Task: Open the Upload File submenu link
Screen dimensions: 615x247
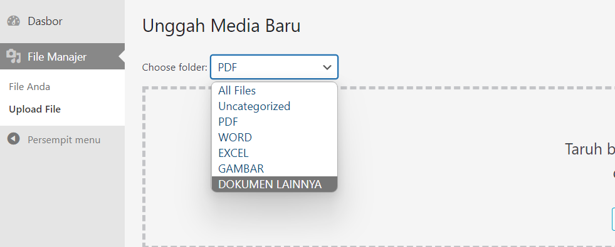Action: tap(35, 109)
